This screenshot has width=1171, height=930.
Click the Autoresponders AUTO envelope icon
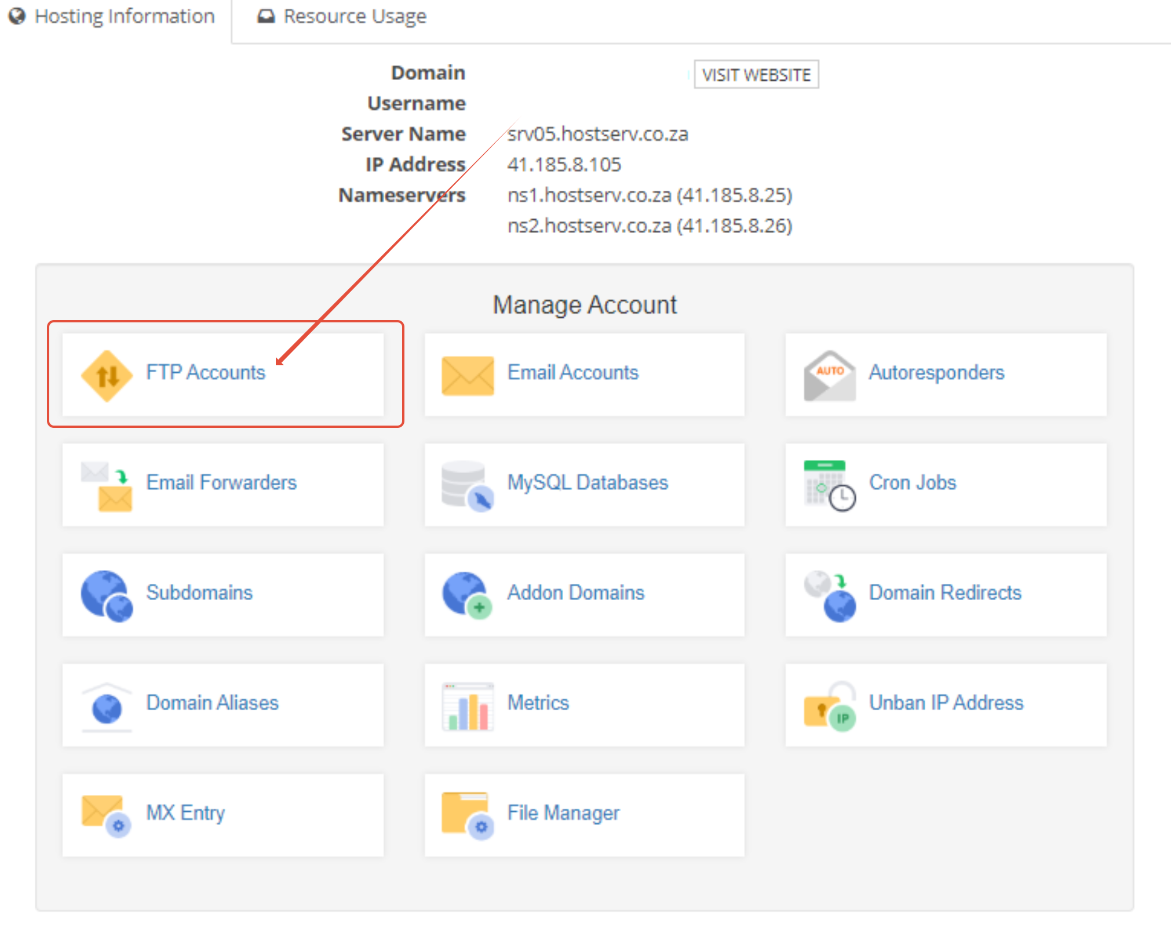tap(829, 376)
